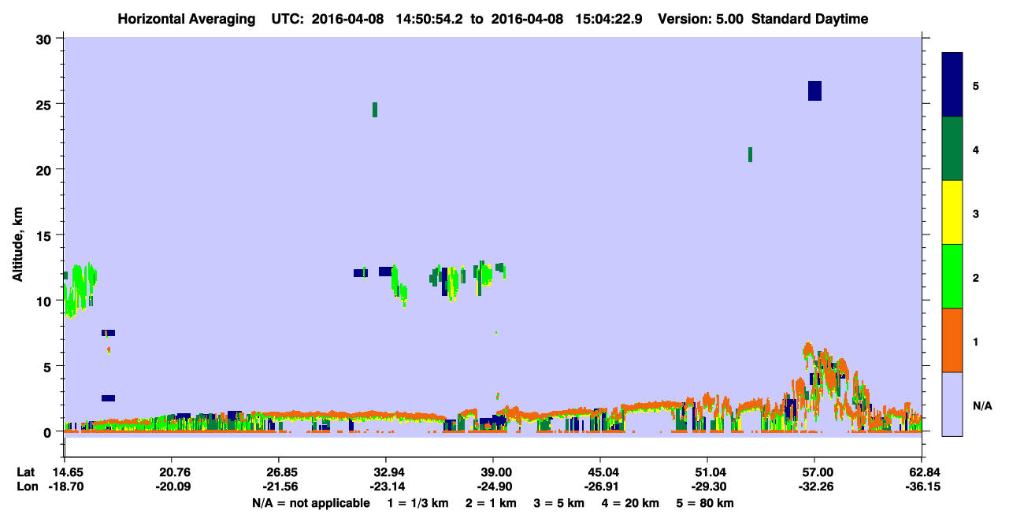The width and height of the screenshot is (1024, 525).
Task: Click longitude value -18.70
Action: click(x=65, y=487)
